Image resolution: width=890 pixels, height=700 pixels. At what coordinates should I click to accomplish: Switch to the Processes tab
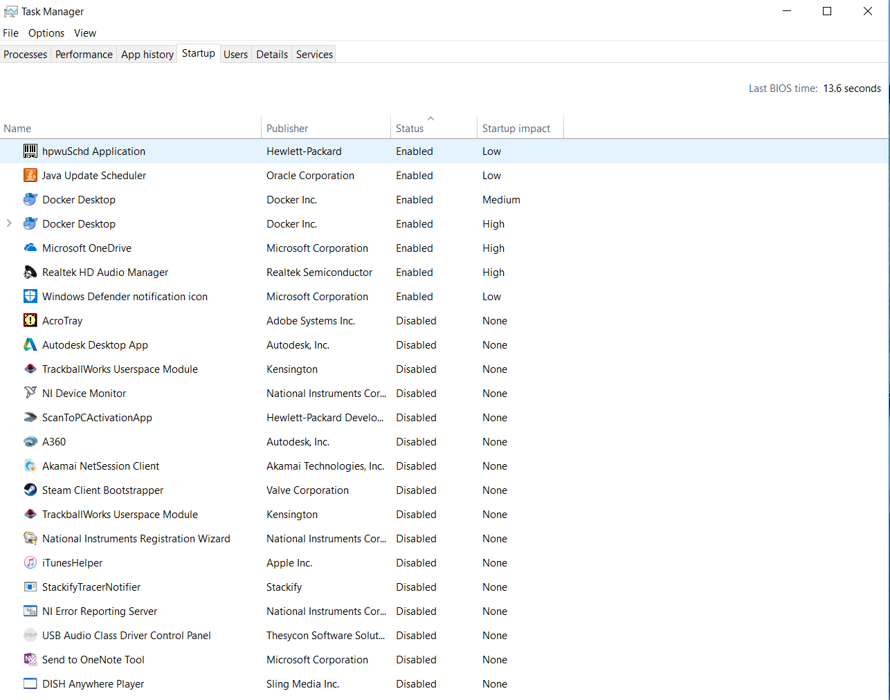(26, 55)
